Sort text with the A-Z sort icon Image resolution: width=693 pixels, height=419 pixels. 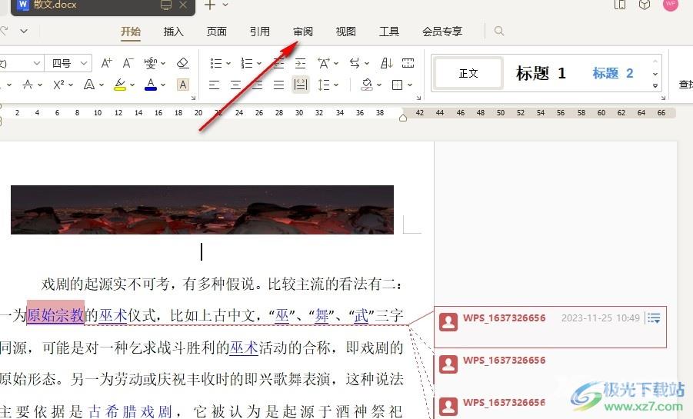click(386, 63)
